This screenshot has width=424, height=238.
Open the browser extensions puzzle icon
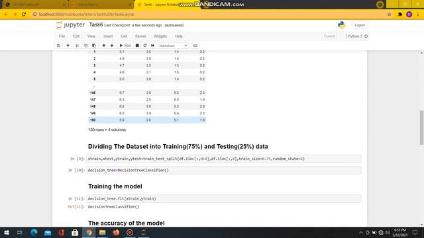pos(400,15)
